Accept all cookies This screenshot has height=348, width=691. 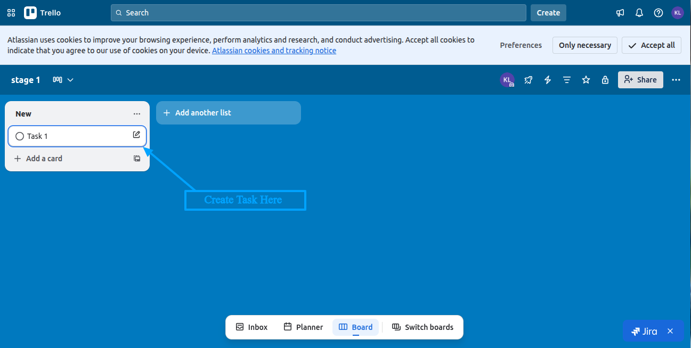click(652, 45)
